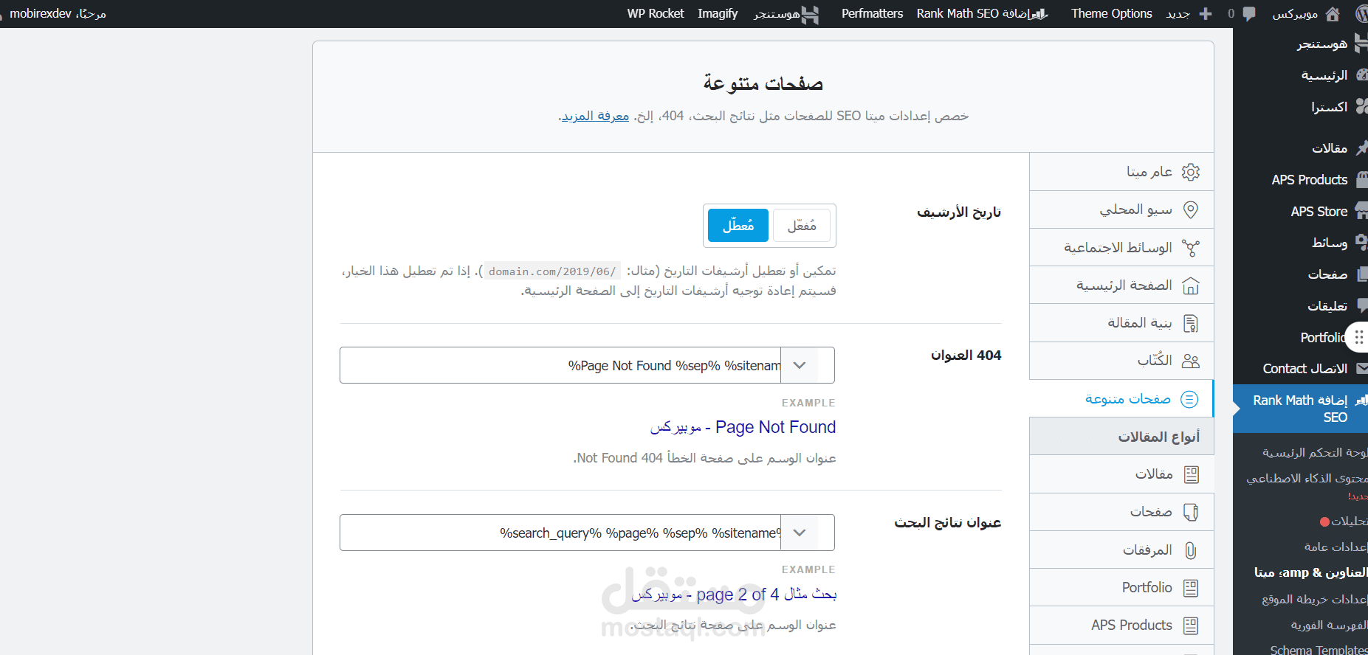Click the plus icon next to جديد
Image resolution: width=1368 pixels, height=655 pixels.
1206,14
